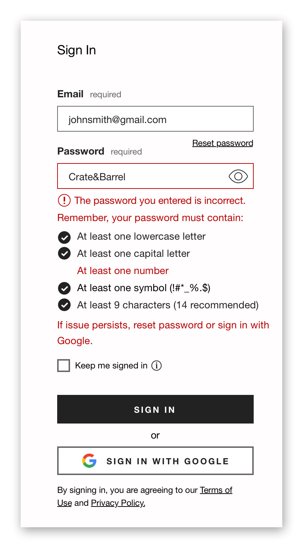Viewport: 303px width, 548px height.
Task: Click the info icon beside Keep me signed in
Action: tap(157, 366)
